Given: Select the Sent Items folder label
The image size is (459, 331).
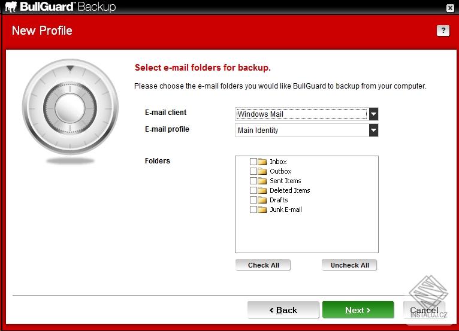Looking at the screenshot, I should tap(285, 181).
